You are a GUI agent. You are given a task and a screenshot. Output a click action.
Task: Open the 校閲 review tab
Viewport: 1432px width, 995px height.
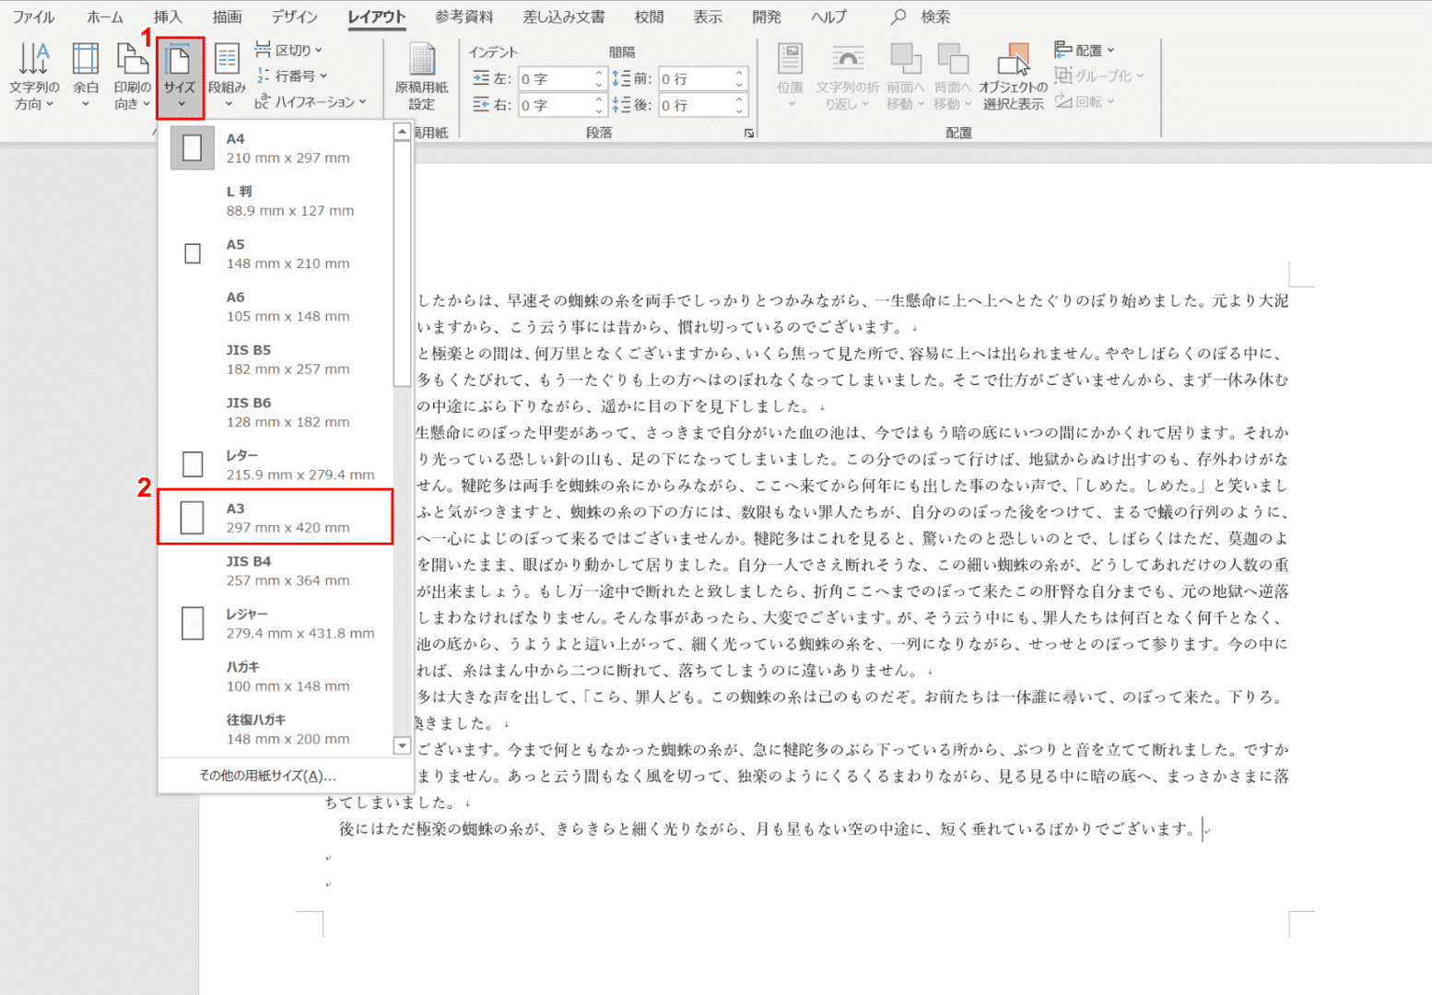point(649,17)
